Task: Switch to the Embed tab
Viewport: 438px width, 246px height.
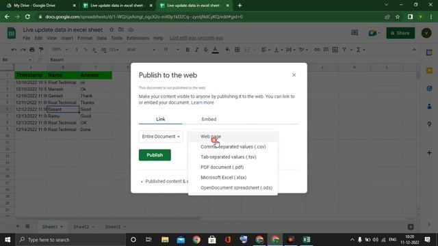Action: pyautogui.click(x=209, y=119)
